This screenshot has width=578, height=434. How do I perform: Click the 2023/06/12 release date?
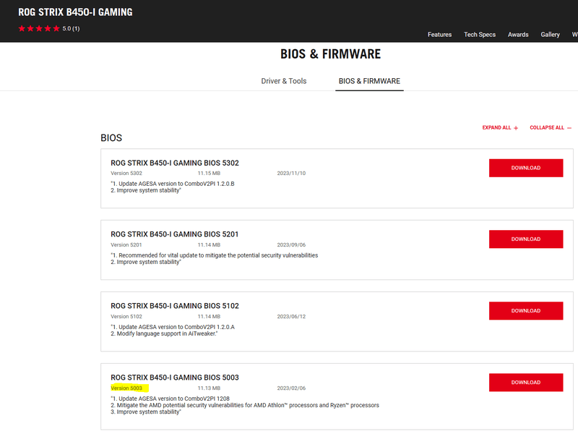pos(291,316)
